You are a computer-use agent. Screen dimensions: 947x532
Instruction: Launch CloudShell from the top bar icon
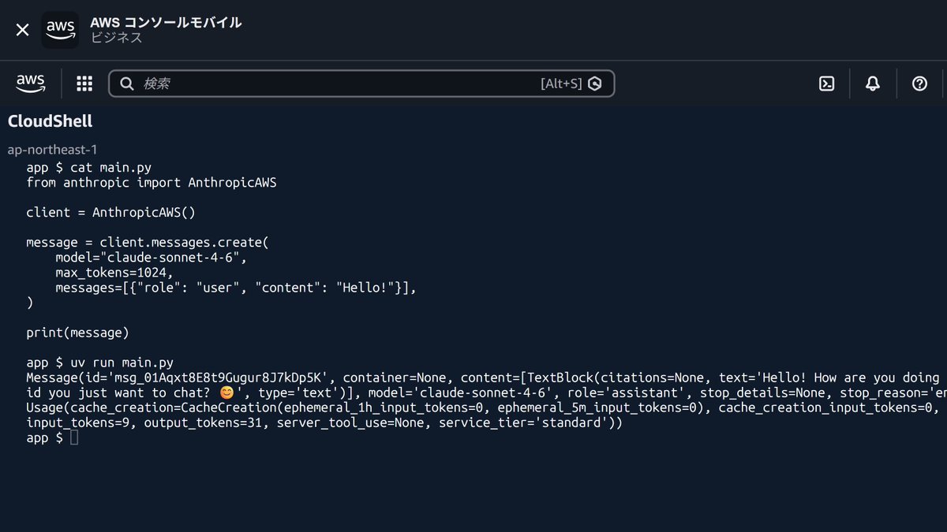click(x=826, y=84)
